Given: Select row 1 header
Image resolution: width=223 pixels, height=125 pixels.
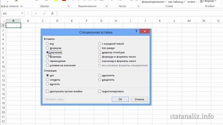Looking at the screenshot, I should [x=3, y=25].
